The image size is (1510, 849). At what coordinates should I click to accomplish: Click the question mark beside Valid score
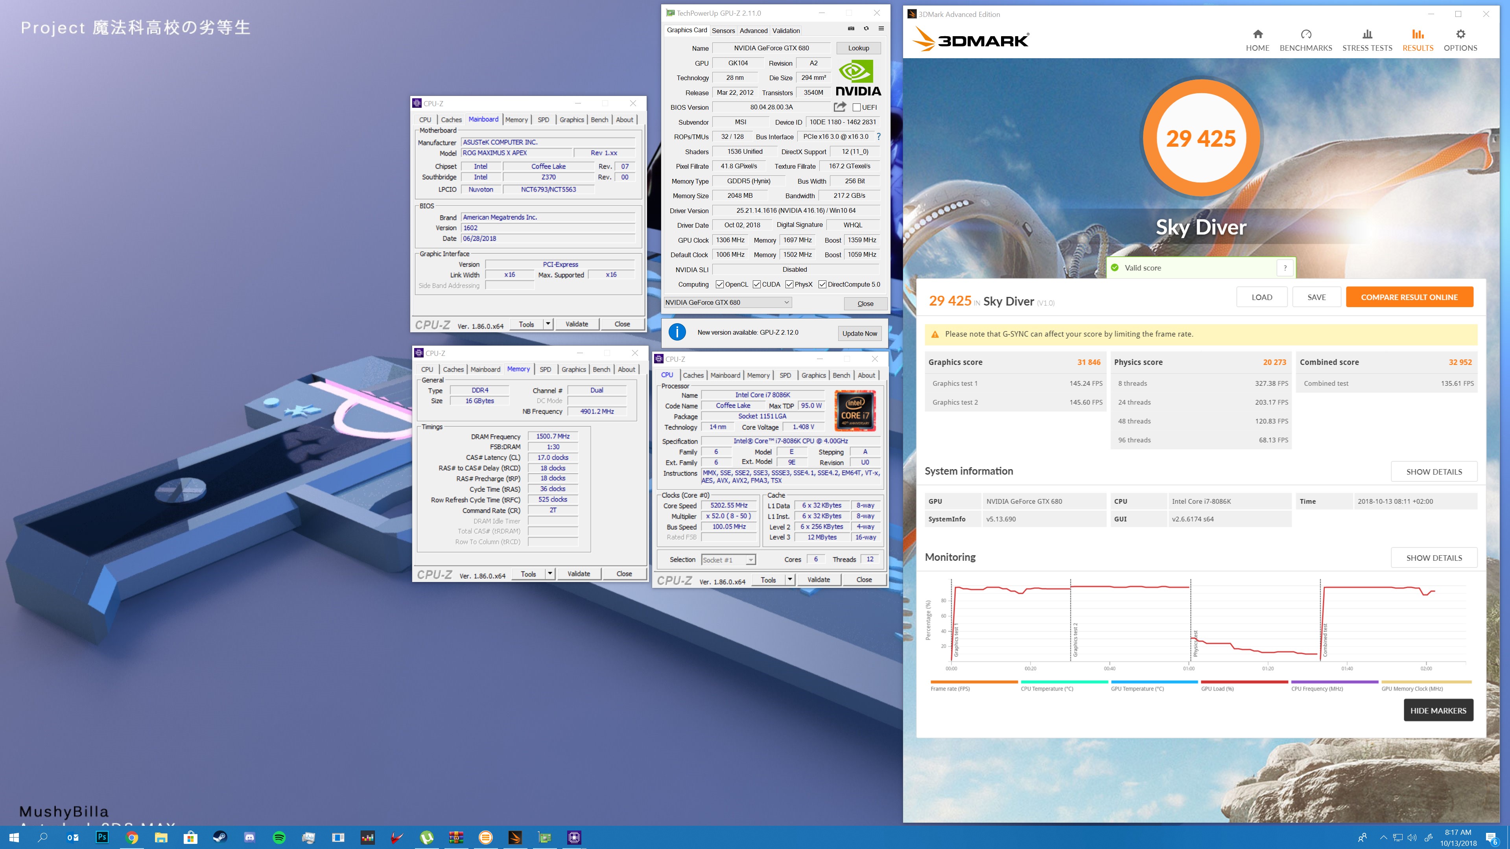click(1285, 268)
